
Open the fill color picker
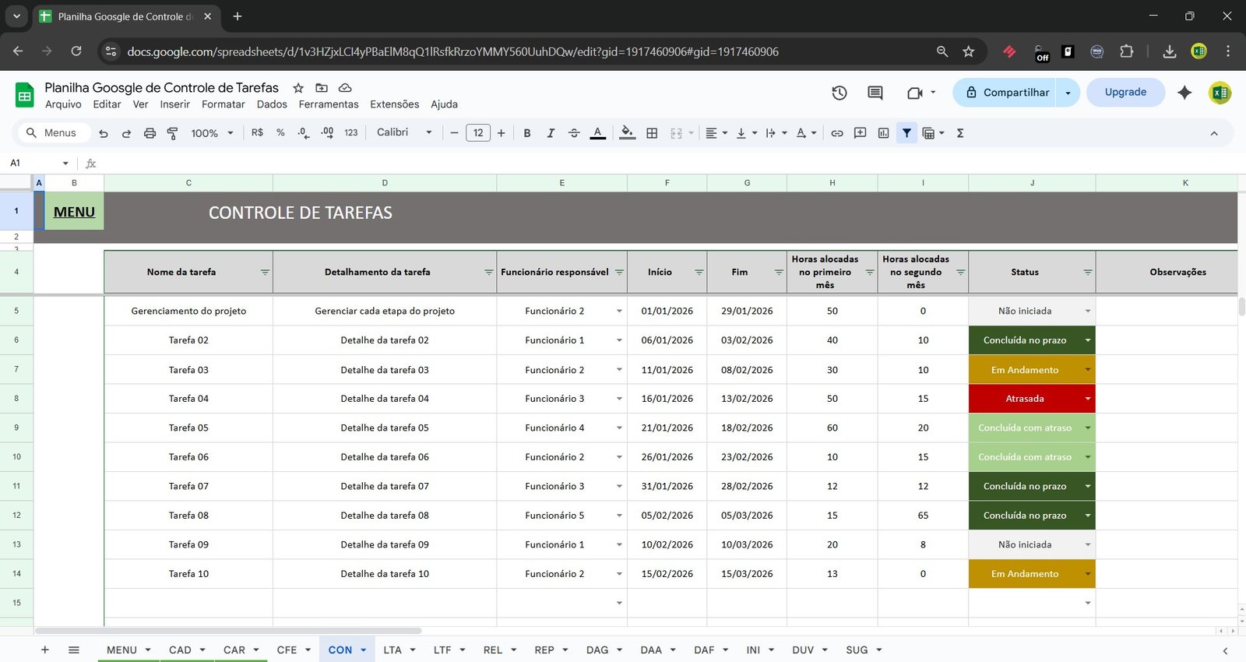click(627, 133)
